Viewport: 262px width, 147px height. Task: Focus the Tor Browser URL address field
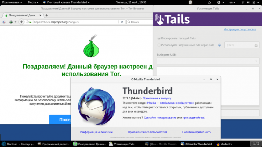(x=76, y=22)
